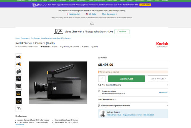This screenshot has width=191, height=128.
Task: Open the Add to Wish List dropdown
Action: pyautogui.click(x=158, y=79)
